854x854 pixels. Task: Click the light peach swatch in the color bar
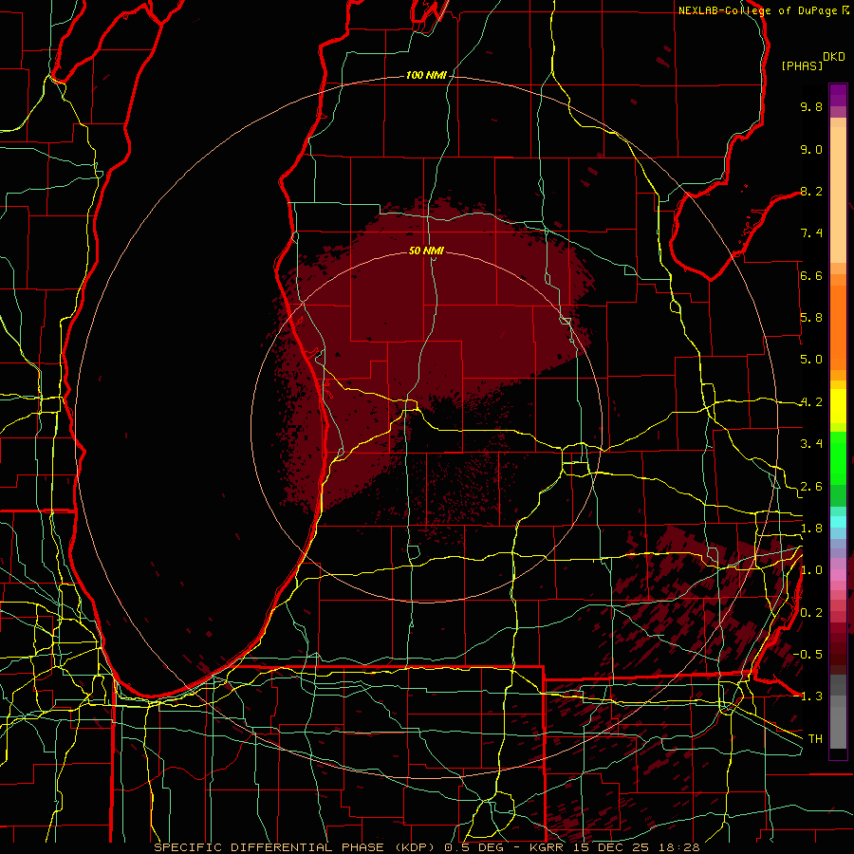(x=838, y=196)
